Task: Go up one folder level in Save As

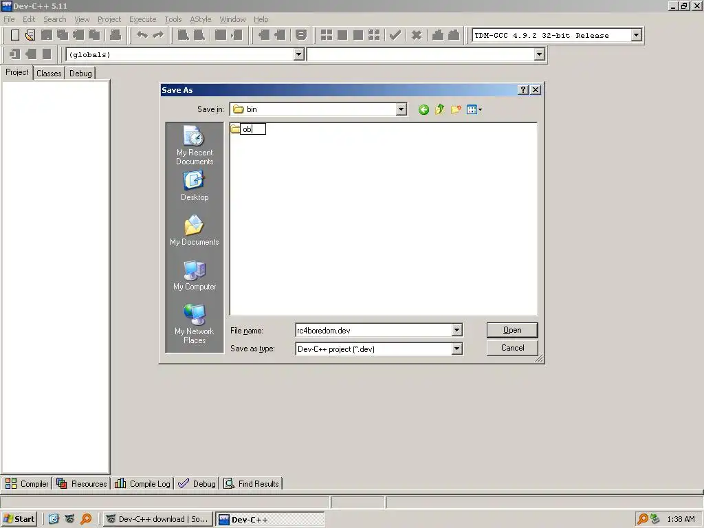Action: click(439, 109)
